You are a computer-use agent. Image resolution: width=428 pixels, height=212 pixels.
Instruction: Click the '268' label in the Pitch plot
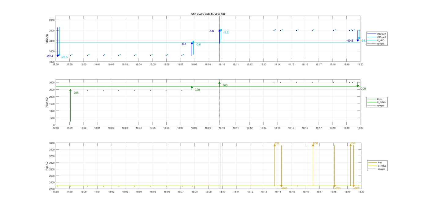(76, 93)
